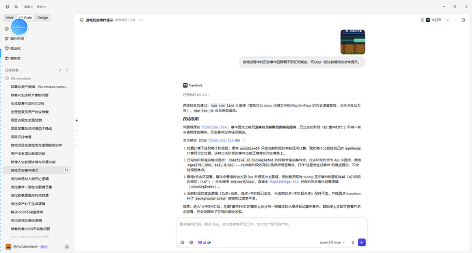This screenshot has width=472, height=253.
Task: Open the MapSimPage.tsx link
Action: [x=285, y=182]
